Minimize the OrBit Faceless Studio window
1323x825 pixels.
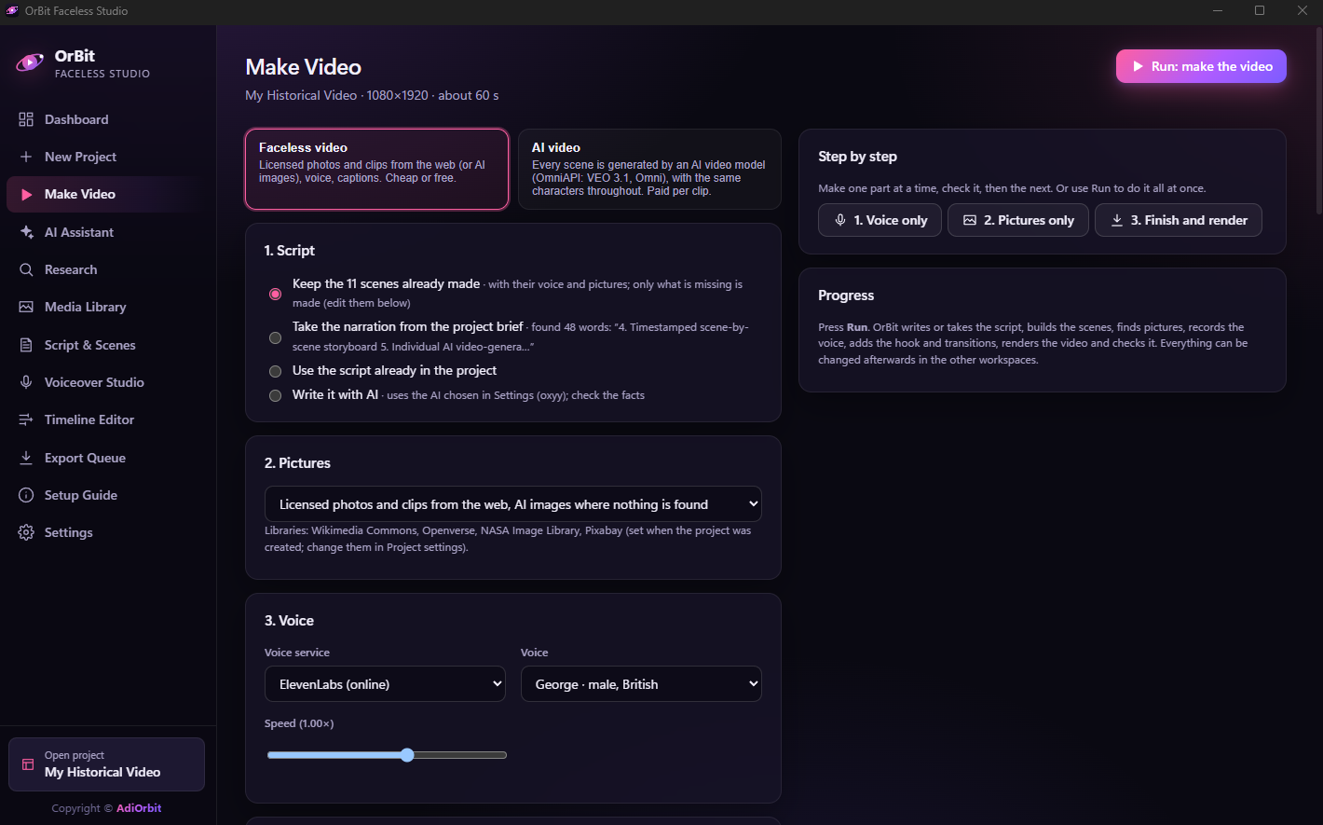(x=1217, y=10)
